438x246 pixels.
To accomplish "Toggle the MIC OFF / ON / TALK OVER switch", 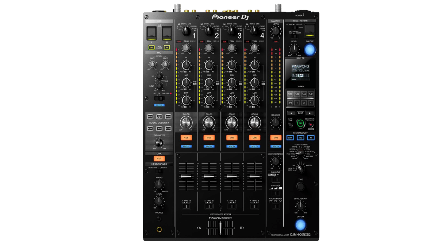I will pyautogui.click(x=159, y=98).
